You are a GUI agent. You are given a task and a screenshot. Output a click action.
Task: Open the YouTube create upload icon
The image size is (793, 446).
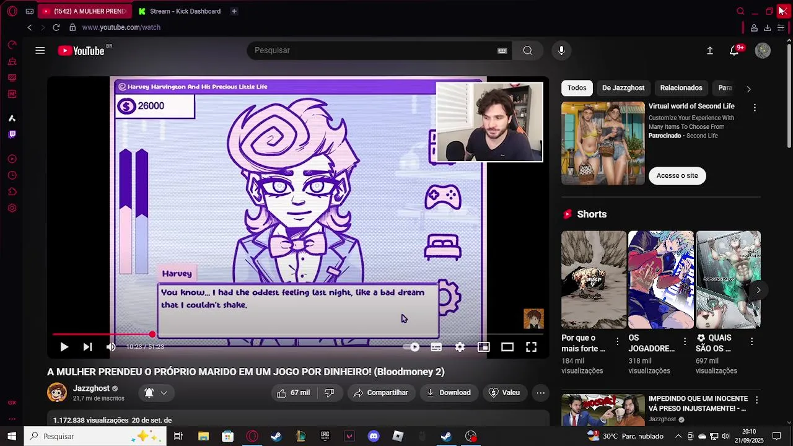[x=710, y=51]
